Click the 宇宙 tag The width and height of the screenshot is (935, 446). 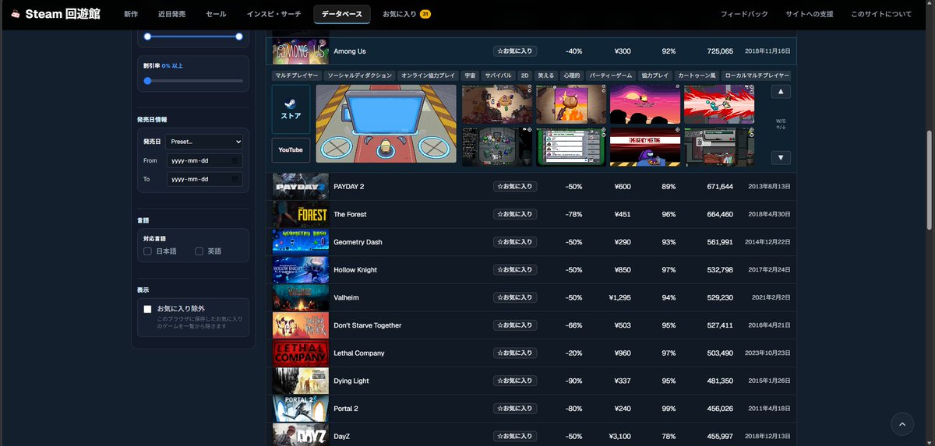tap(470, 76)
